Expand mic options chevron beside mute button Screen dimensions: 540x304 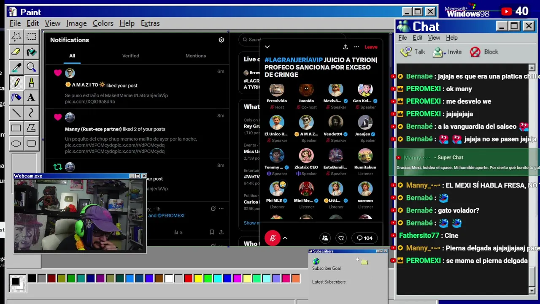click(285, 238)
